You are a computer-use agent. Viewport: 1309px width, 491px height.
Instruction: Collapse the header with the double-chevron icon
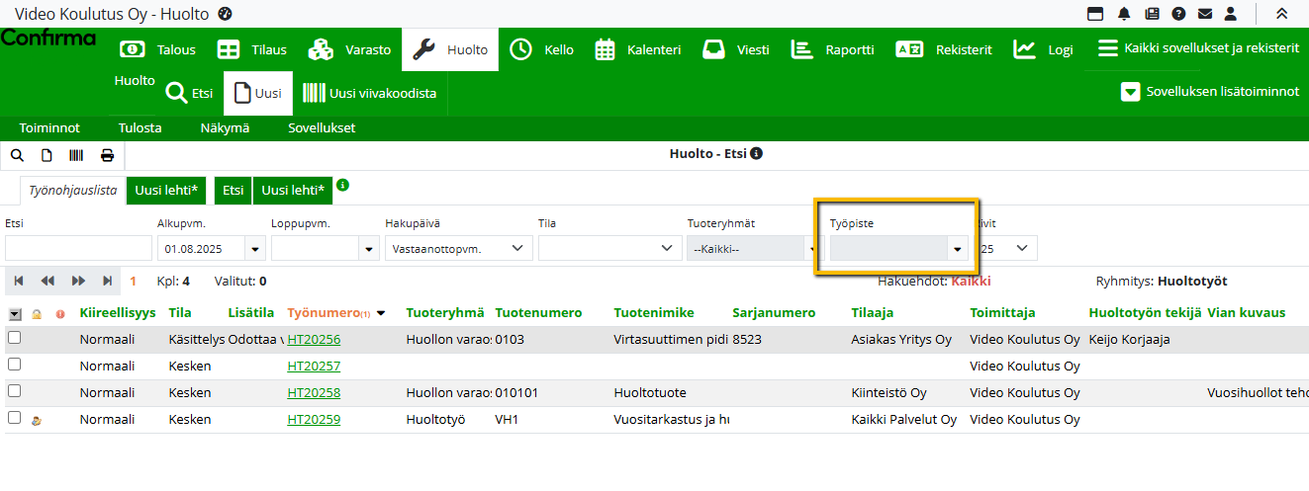tap(1281, 14)
